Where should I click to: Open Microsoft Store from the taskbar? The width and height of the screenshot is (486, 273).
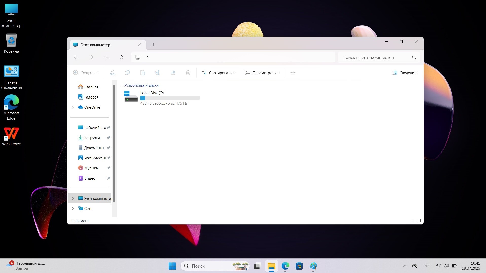[299, 266]
